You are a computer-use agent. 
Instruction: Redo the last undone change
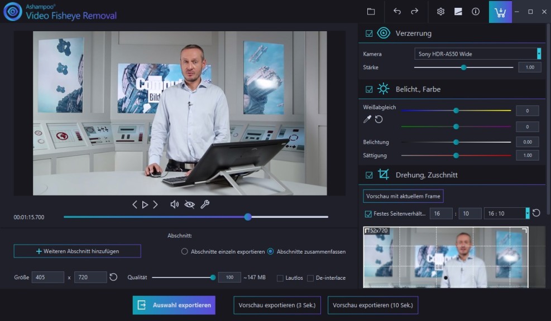(x=414, y=12)
